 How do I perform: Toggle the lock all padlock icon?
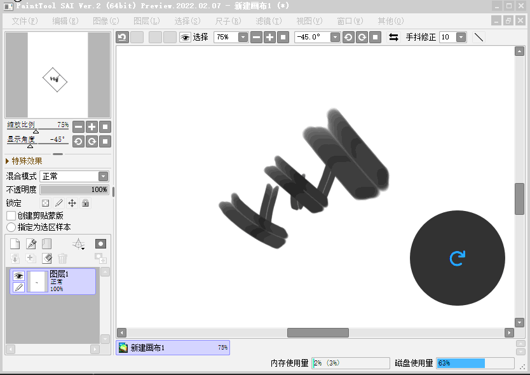86,203
